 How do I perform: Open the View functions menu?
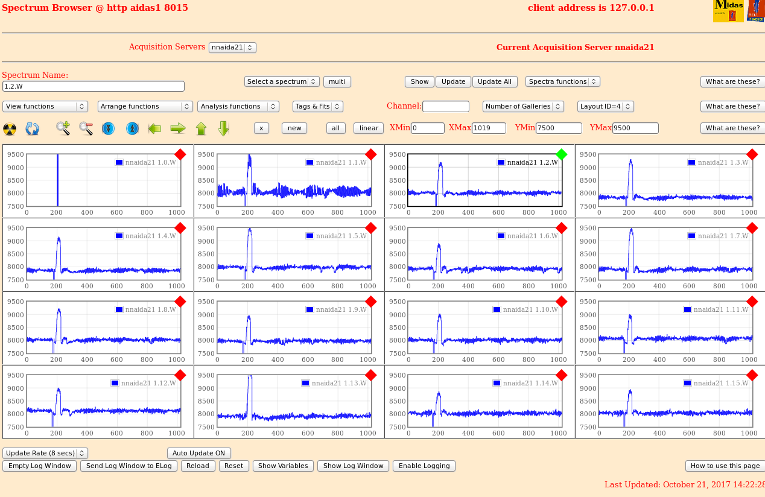(45, 107)
